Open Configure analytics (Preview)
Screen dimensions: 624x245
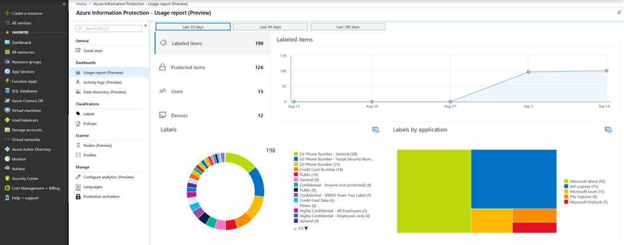(x=109, y=177)
